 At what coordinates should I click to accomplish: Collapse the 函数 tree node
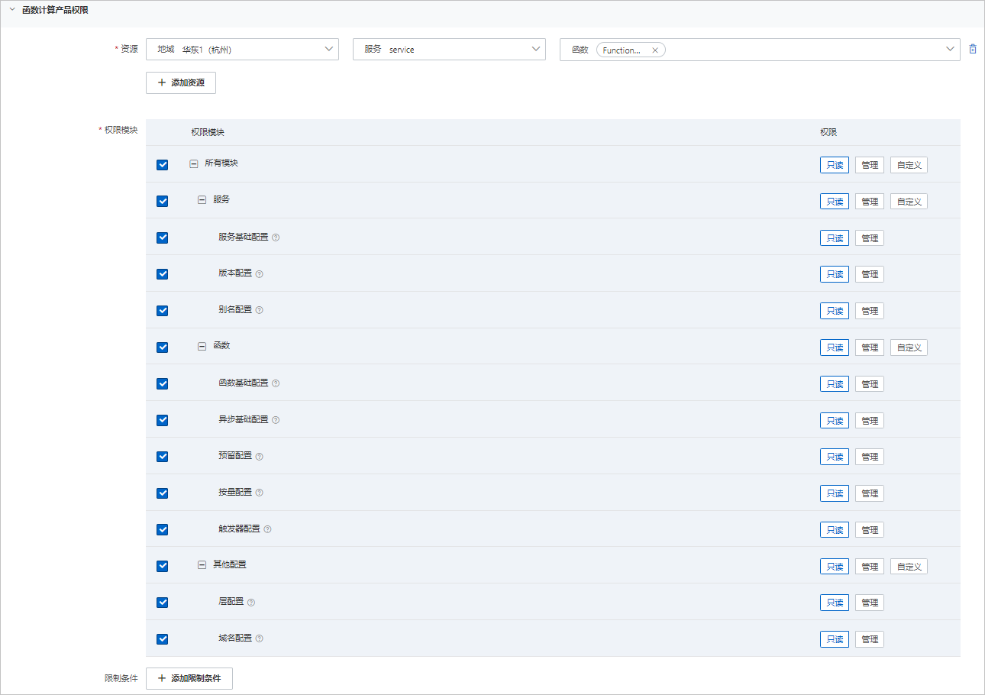pos(202,346)
